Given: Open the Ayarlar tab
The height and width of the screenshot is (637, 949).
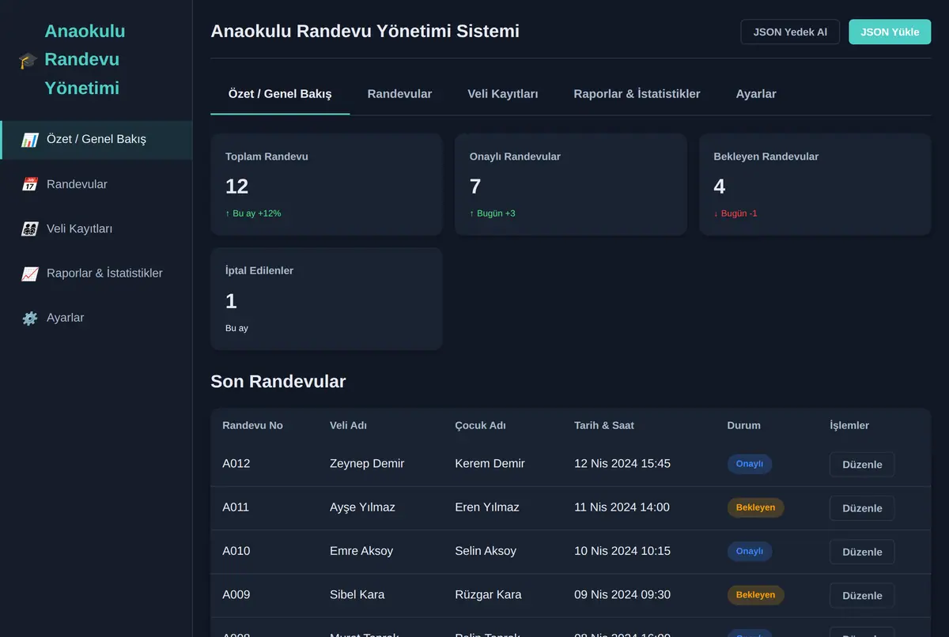Looking at the screenshot, I should tap(756, 94).
